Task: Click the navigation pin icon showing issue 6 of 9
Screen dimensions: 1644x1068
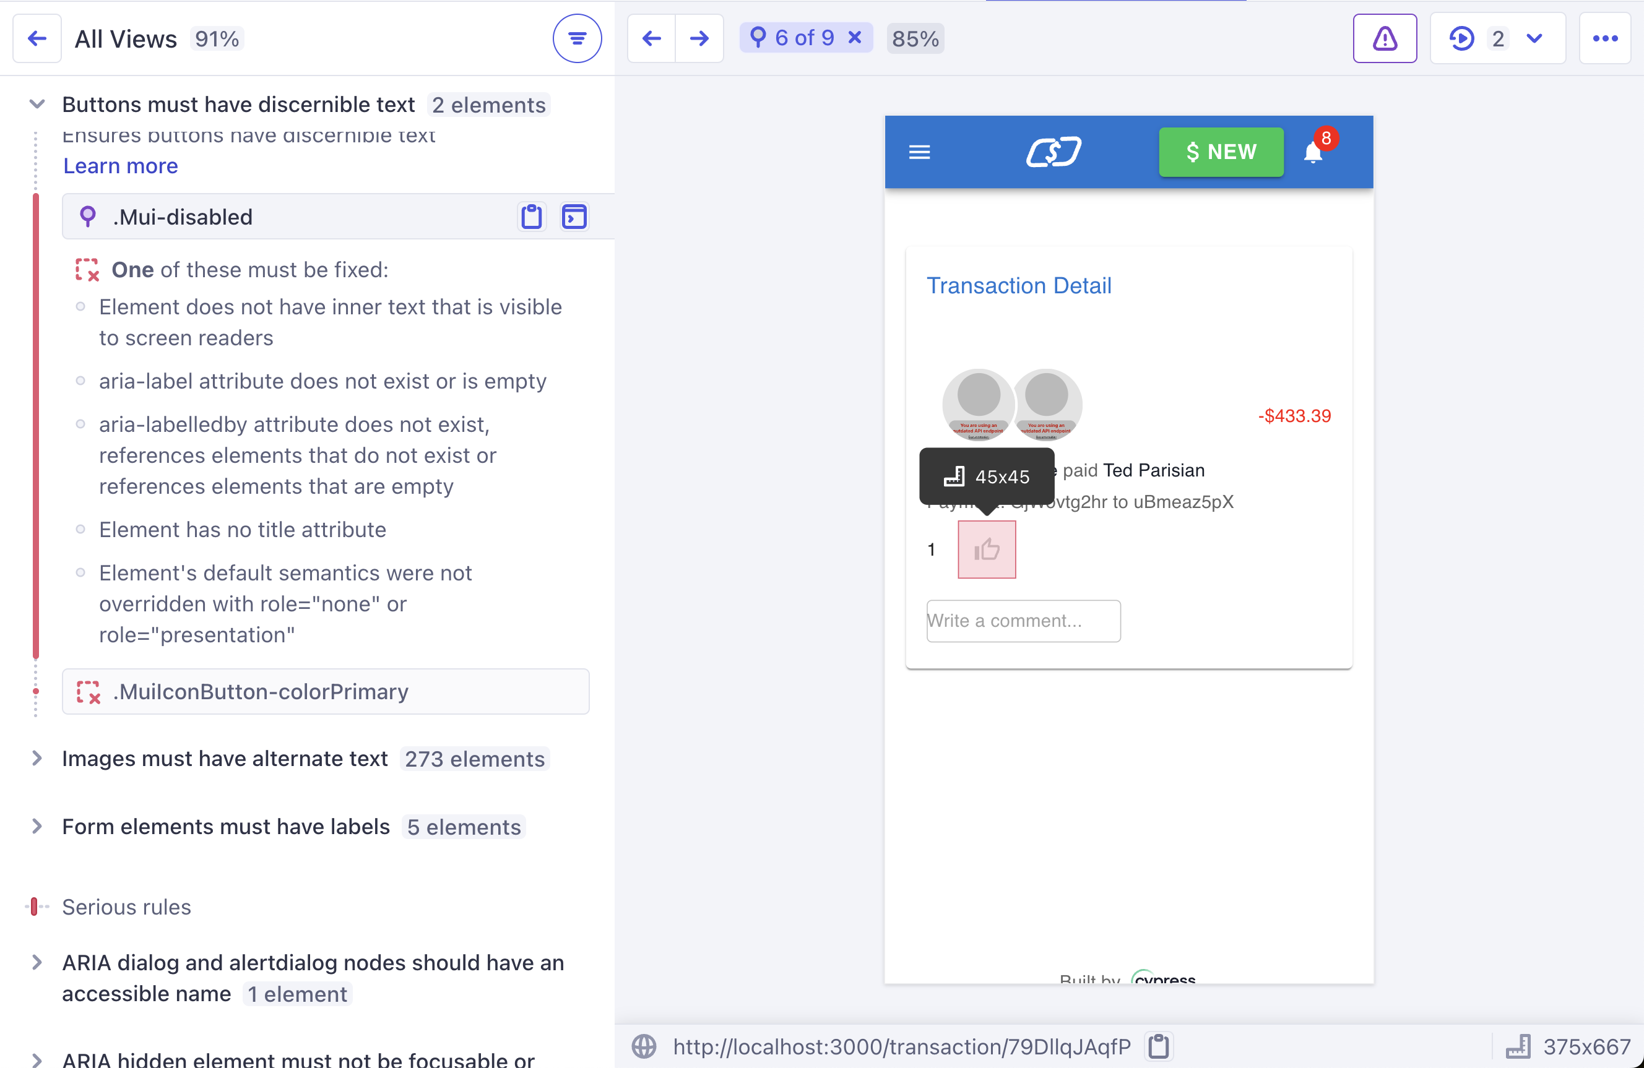Action: point(757,38)
